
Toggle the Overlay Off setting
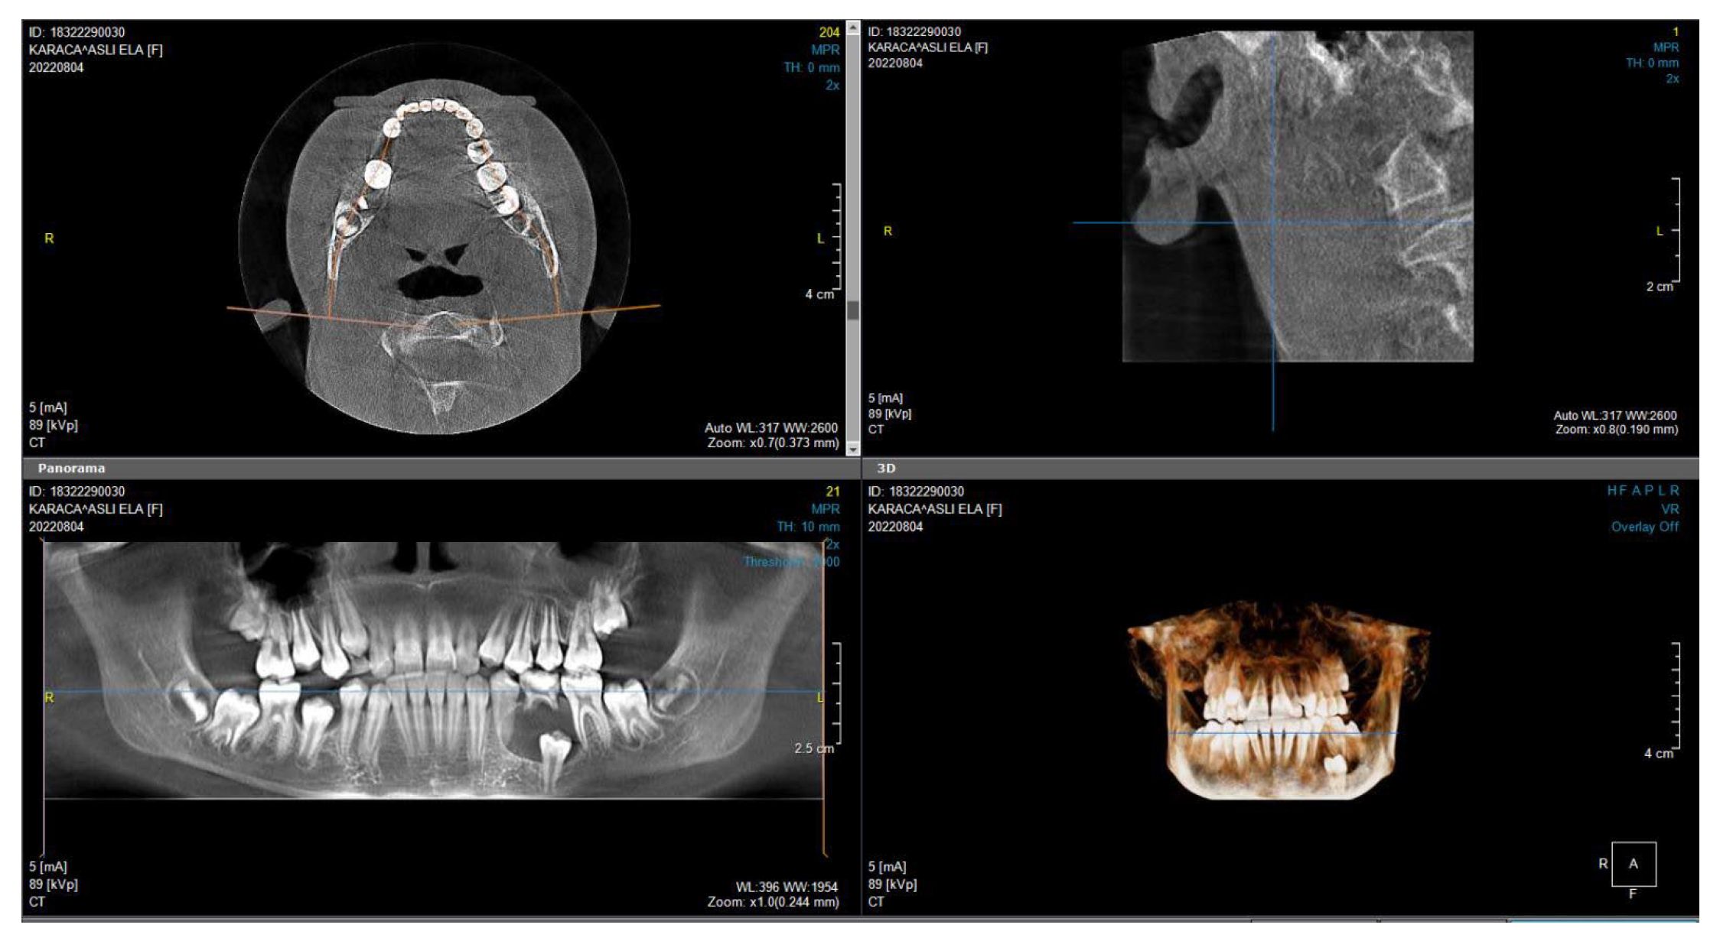(1644, 527)
